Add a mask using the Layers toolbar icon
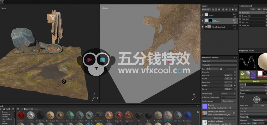The height and width of the screenshot is (125, 267). click(x=216, y=10)
